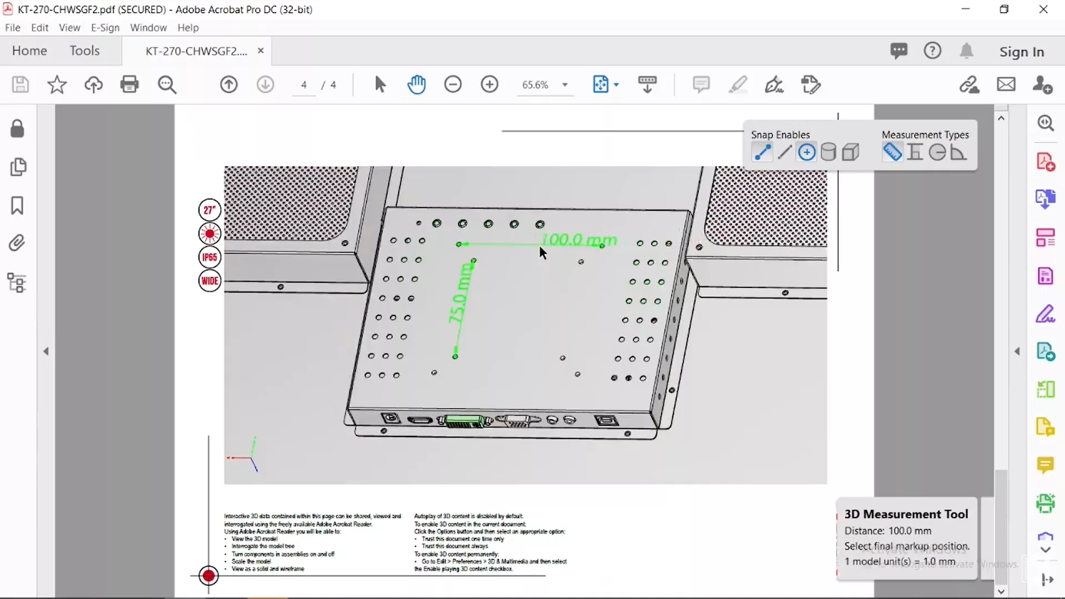Open Fill & Sign from the right pane

(1046, 314)
